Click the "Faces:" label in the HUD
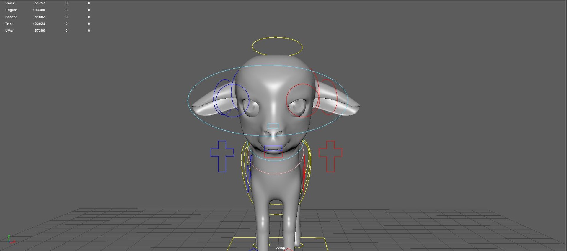567x251 pixels. click(11, 17)
